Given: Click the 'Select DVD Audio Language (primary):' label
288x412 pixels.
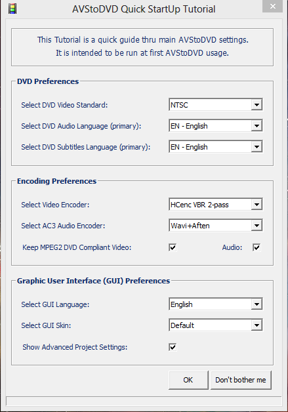Looking at the screenshot, I should [81, 126].
